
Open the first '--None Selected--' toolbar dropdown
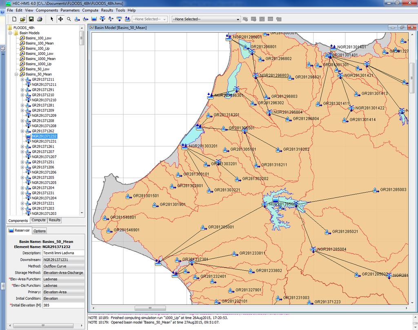pos(149,19)
